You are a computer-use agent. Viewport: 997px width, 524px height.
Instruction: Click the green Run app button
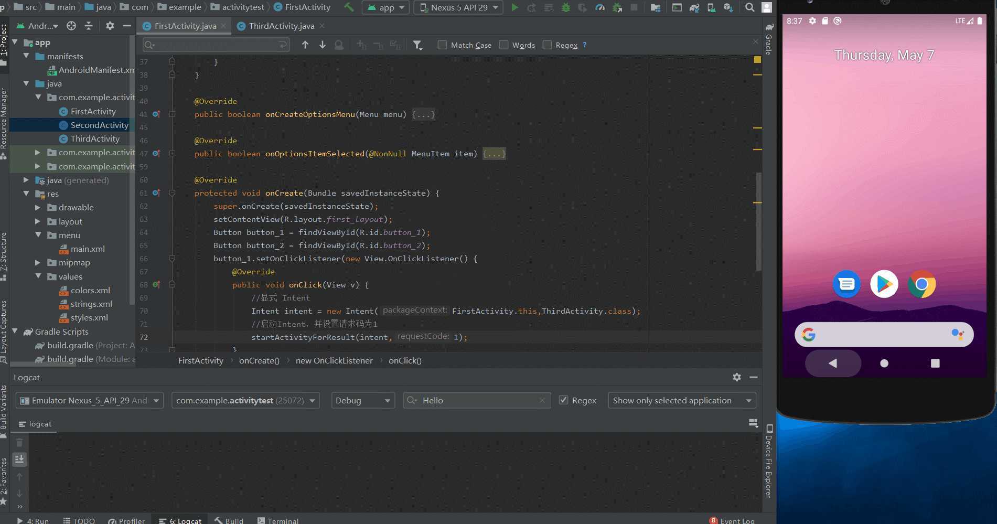pyautogui.click(x=514, y=7)
